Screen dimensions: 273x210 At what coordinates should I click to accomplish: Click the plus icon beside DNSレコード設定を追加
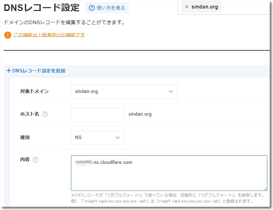coord(9,71)
